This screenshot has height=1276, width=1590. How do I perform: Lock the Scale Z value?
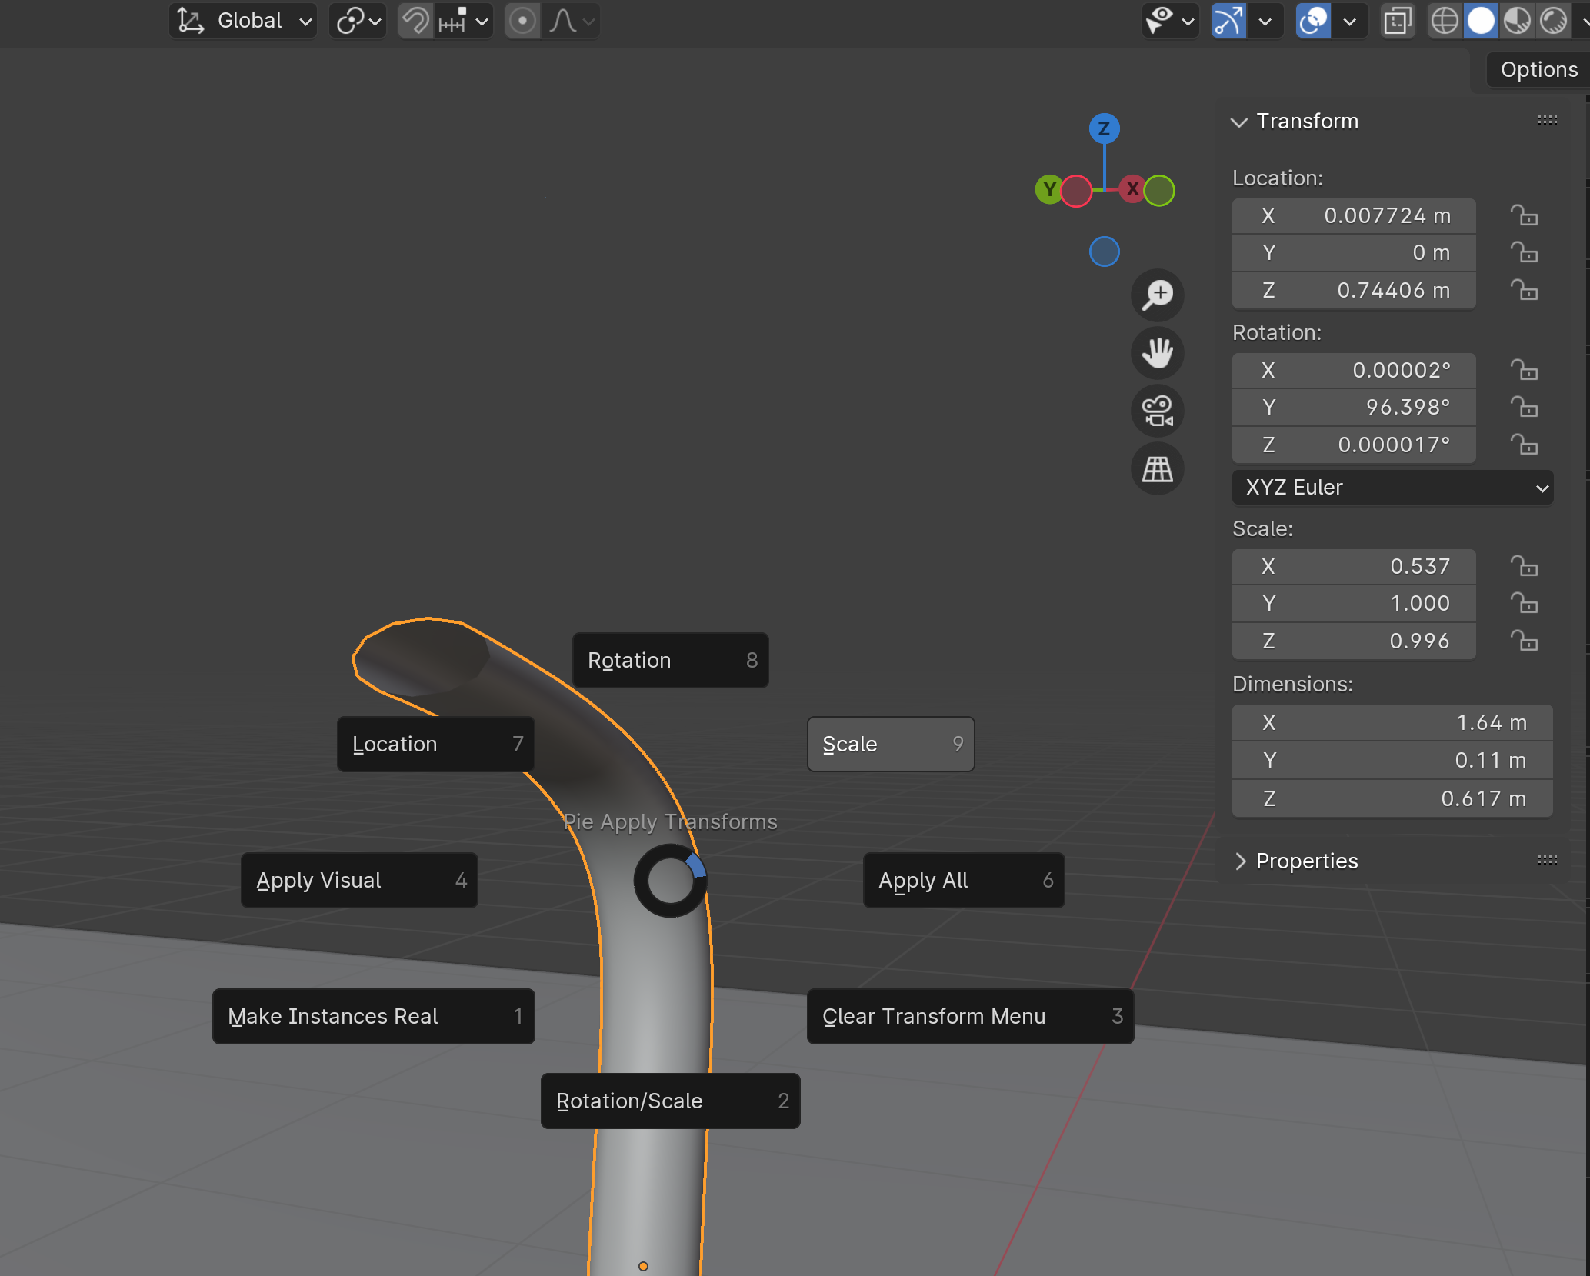tap(1524, 641)
